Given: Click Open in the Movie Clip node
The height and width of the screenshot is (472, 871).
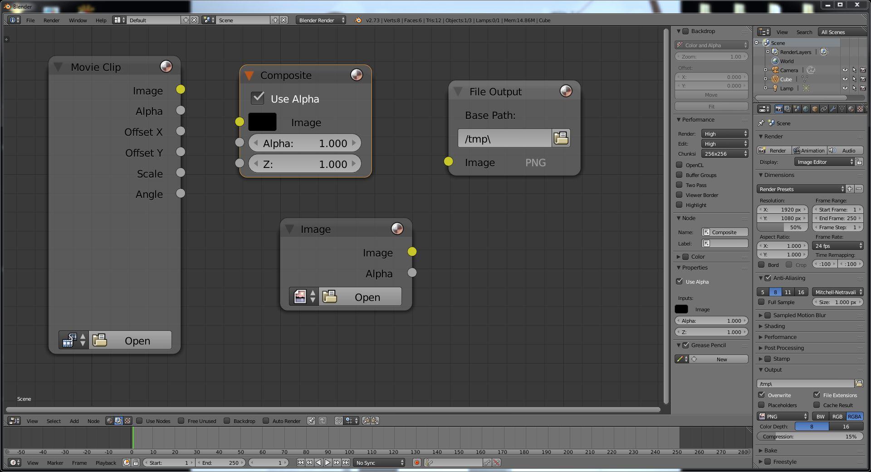Looking at the screenshot, I should point(130,340).
